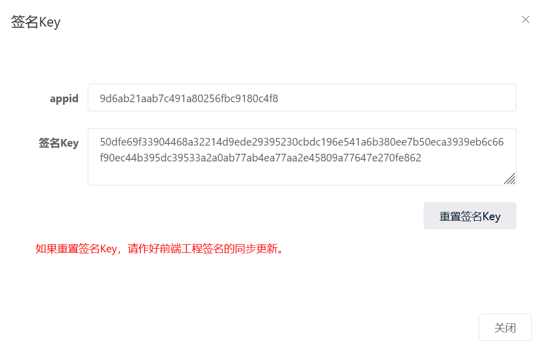Screen dimensions: 542x352
Task: Click the 签名Key dialog title
Action: [36, 22]
